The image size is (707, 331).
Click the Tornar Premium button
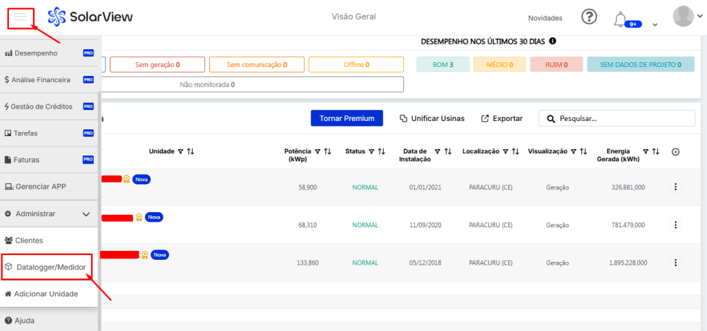[x=347, y=118]
